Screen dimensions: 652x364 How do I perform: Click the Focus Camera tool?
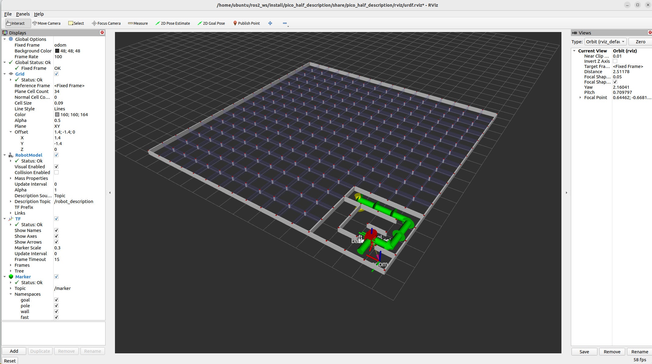(106, 23)
